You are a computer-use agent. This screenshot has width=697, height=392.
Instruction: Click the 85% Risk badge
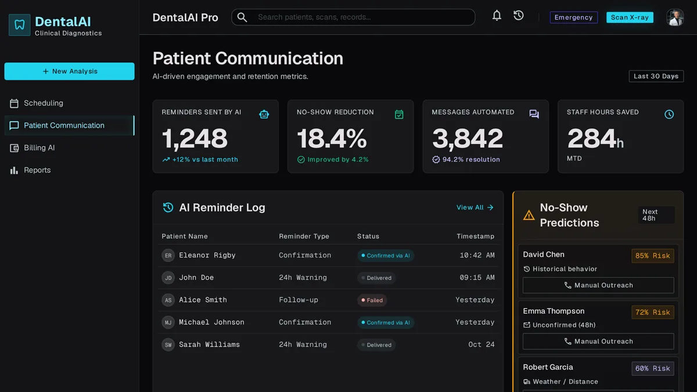pos(653,256)
